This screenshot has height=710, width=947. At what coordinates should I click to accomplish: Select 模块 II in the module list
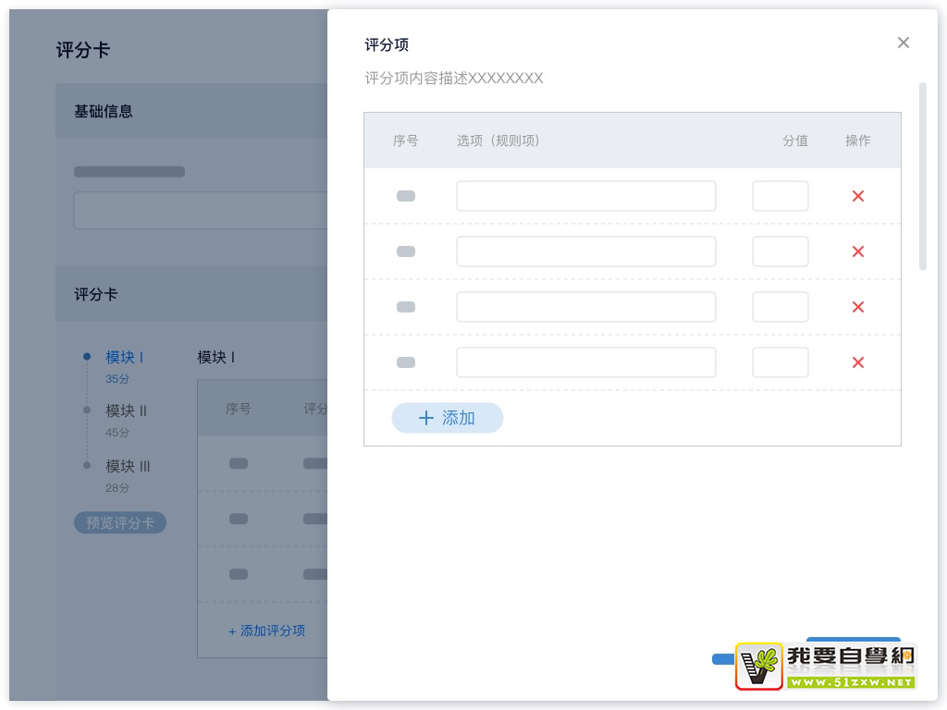tap(126, 410)
